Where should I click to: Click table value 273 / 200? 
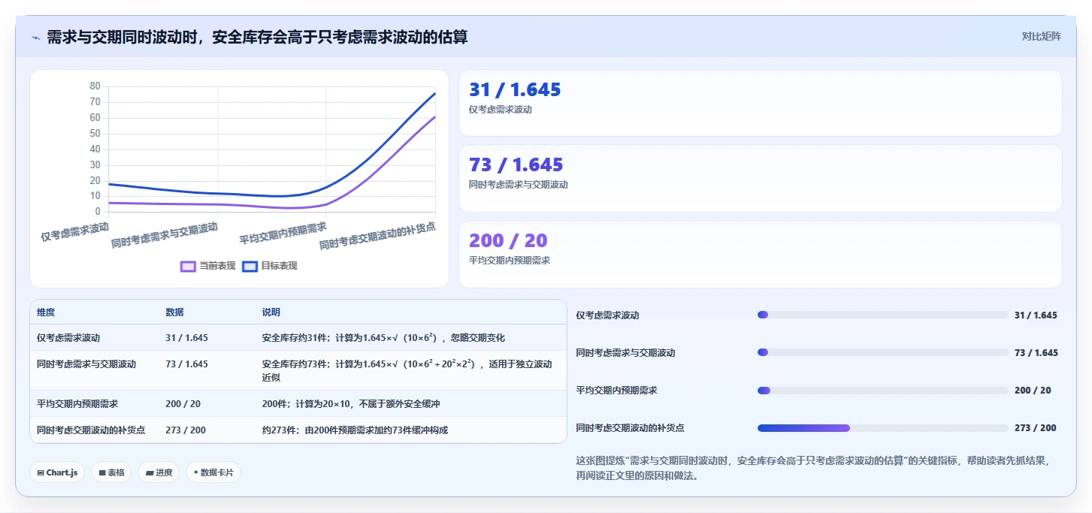(186, 430)
